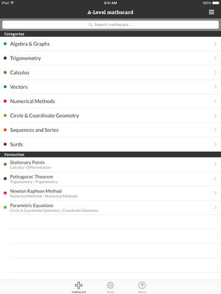Click the green star beside Parametric Equations
Image resolution: width=221 pixels, height=294 pixels.
pyautogui.click(x=5, y=207)
